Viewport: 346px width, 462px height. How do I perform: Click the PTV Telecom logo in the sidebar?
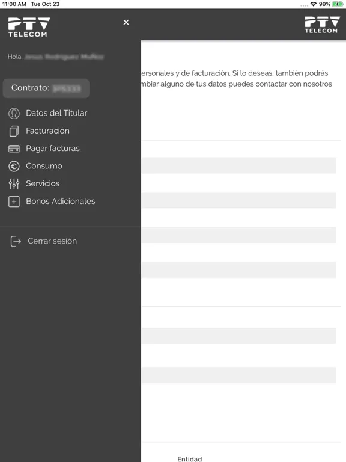coord(29,27)
